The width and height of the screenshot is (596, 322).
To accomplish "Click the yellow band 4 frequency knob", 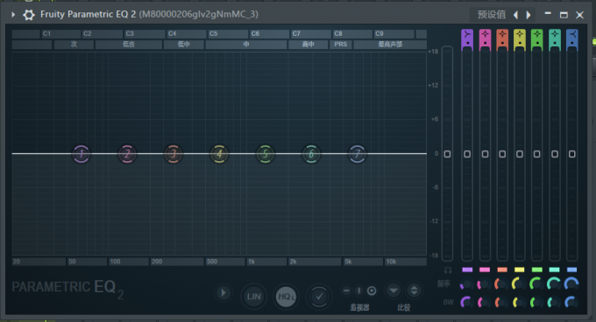I will click(x=519, y=283).
